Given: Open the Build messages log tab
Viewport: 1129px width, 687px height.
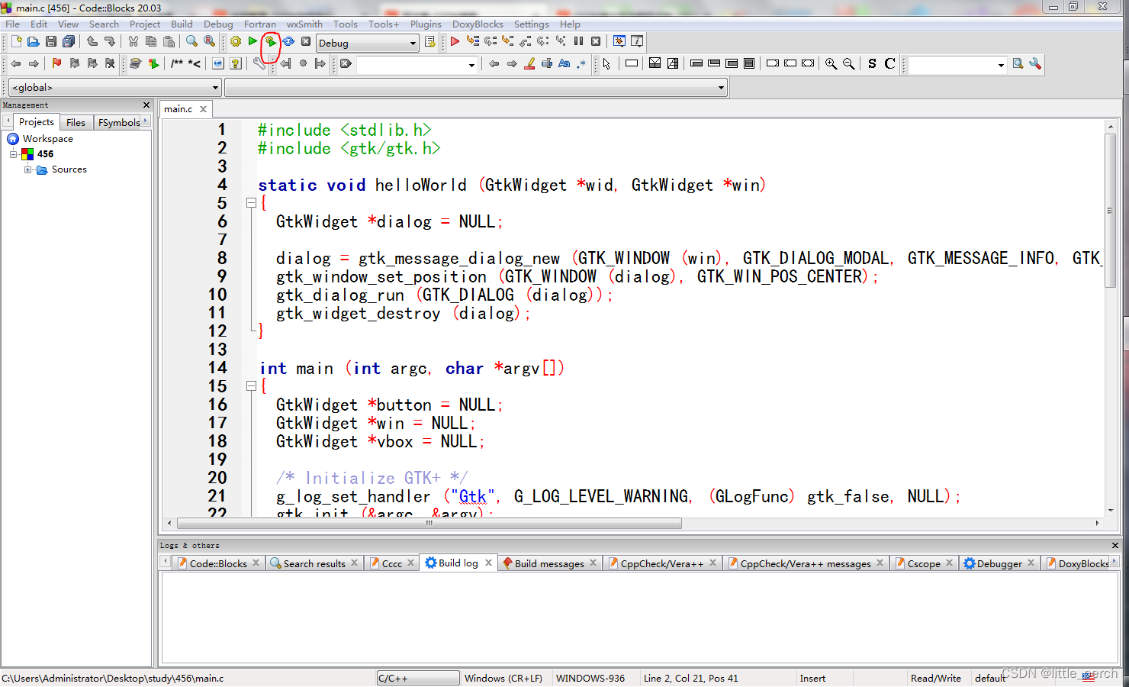Looking at the screenshot, I should [x=549, y=563].
